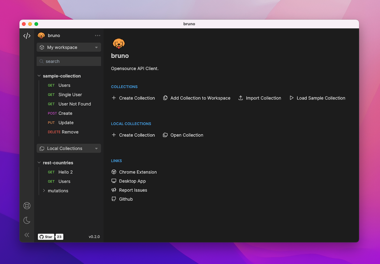Click the star count badge showing 23
The image size is (380, 264).
[59, 237]
